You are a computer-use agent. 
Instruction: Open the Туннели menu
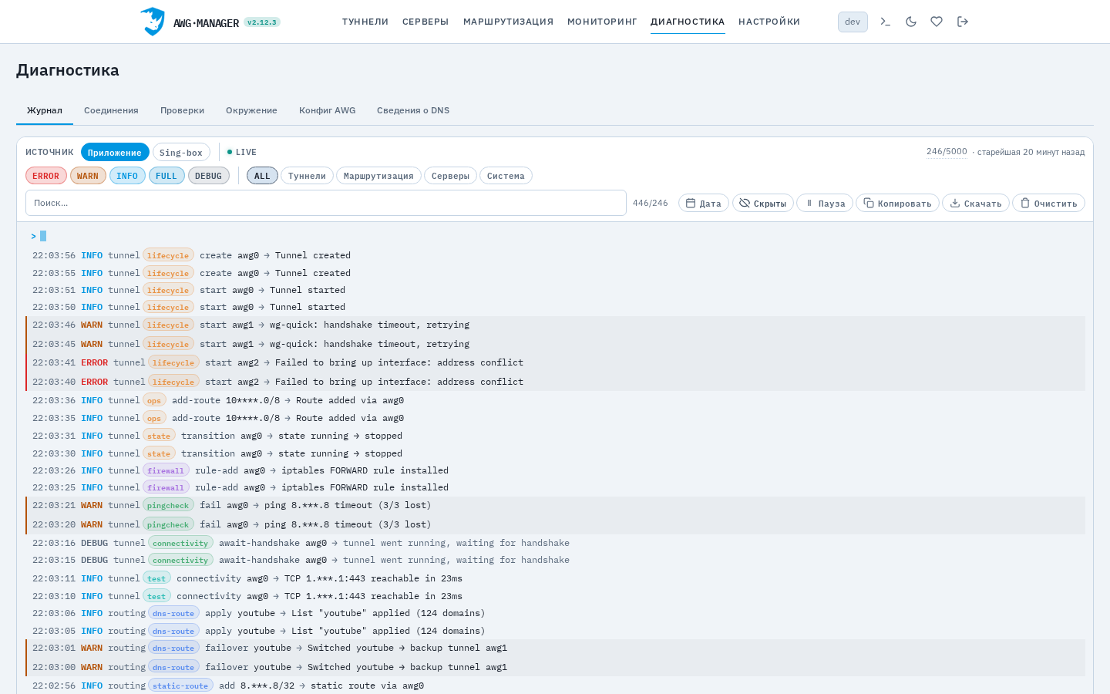point(365,22)
